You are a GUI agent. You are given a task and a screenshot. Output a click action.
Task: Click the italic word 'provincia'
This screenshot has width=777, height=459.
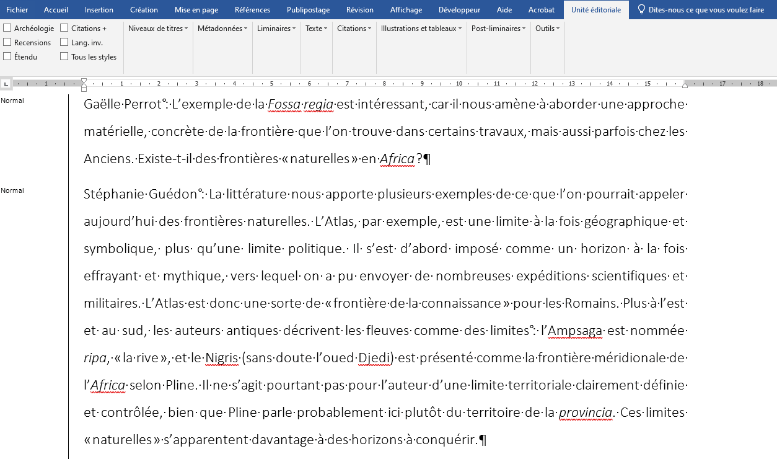[586, 412]
